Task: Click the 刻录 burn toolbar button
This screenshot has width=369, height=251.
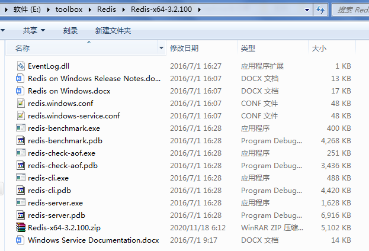Action: [70, 30]
